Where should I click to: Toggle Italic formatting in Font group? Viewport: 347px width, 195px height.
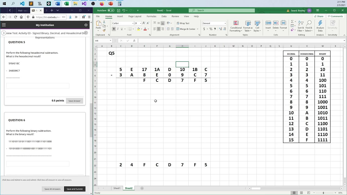click(x=118, y=29)
